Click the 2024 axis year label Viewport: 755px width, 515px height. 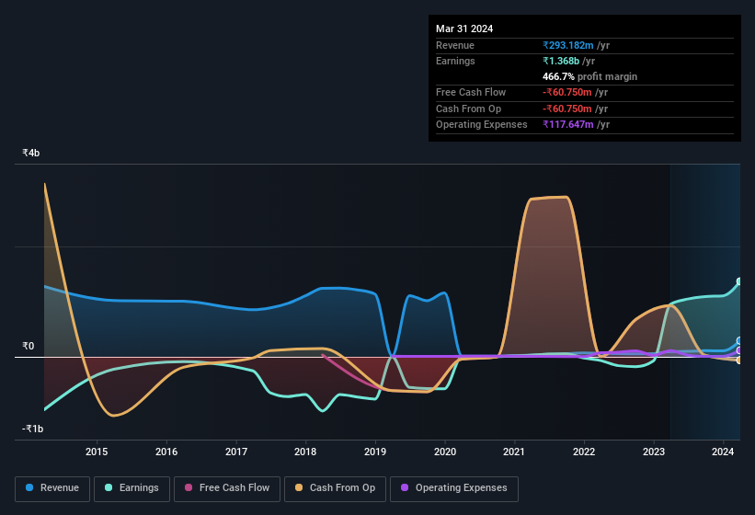tap(724, 452)
